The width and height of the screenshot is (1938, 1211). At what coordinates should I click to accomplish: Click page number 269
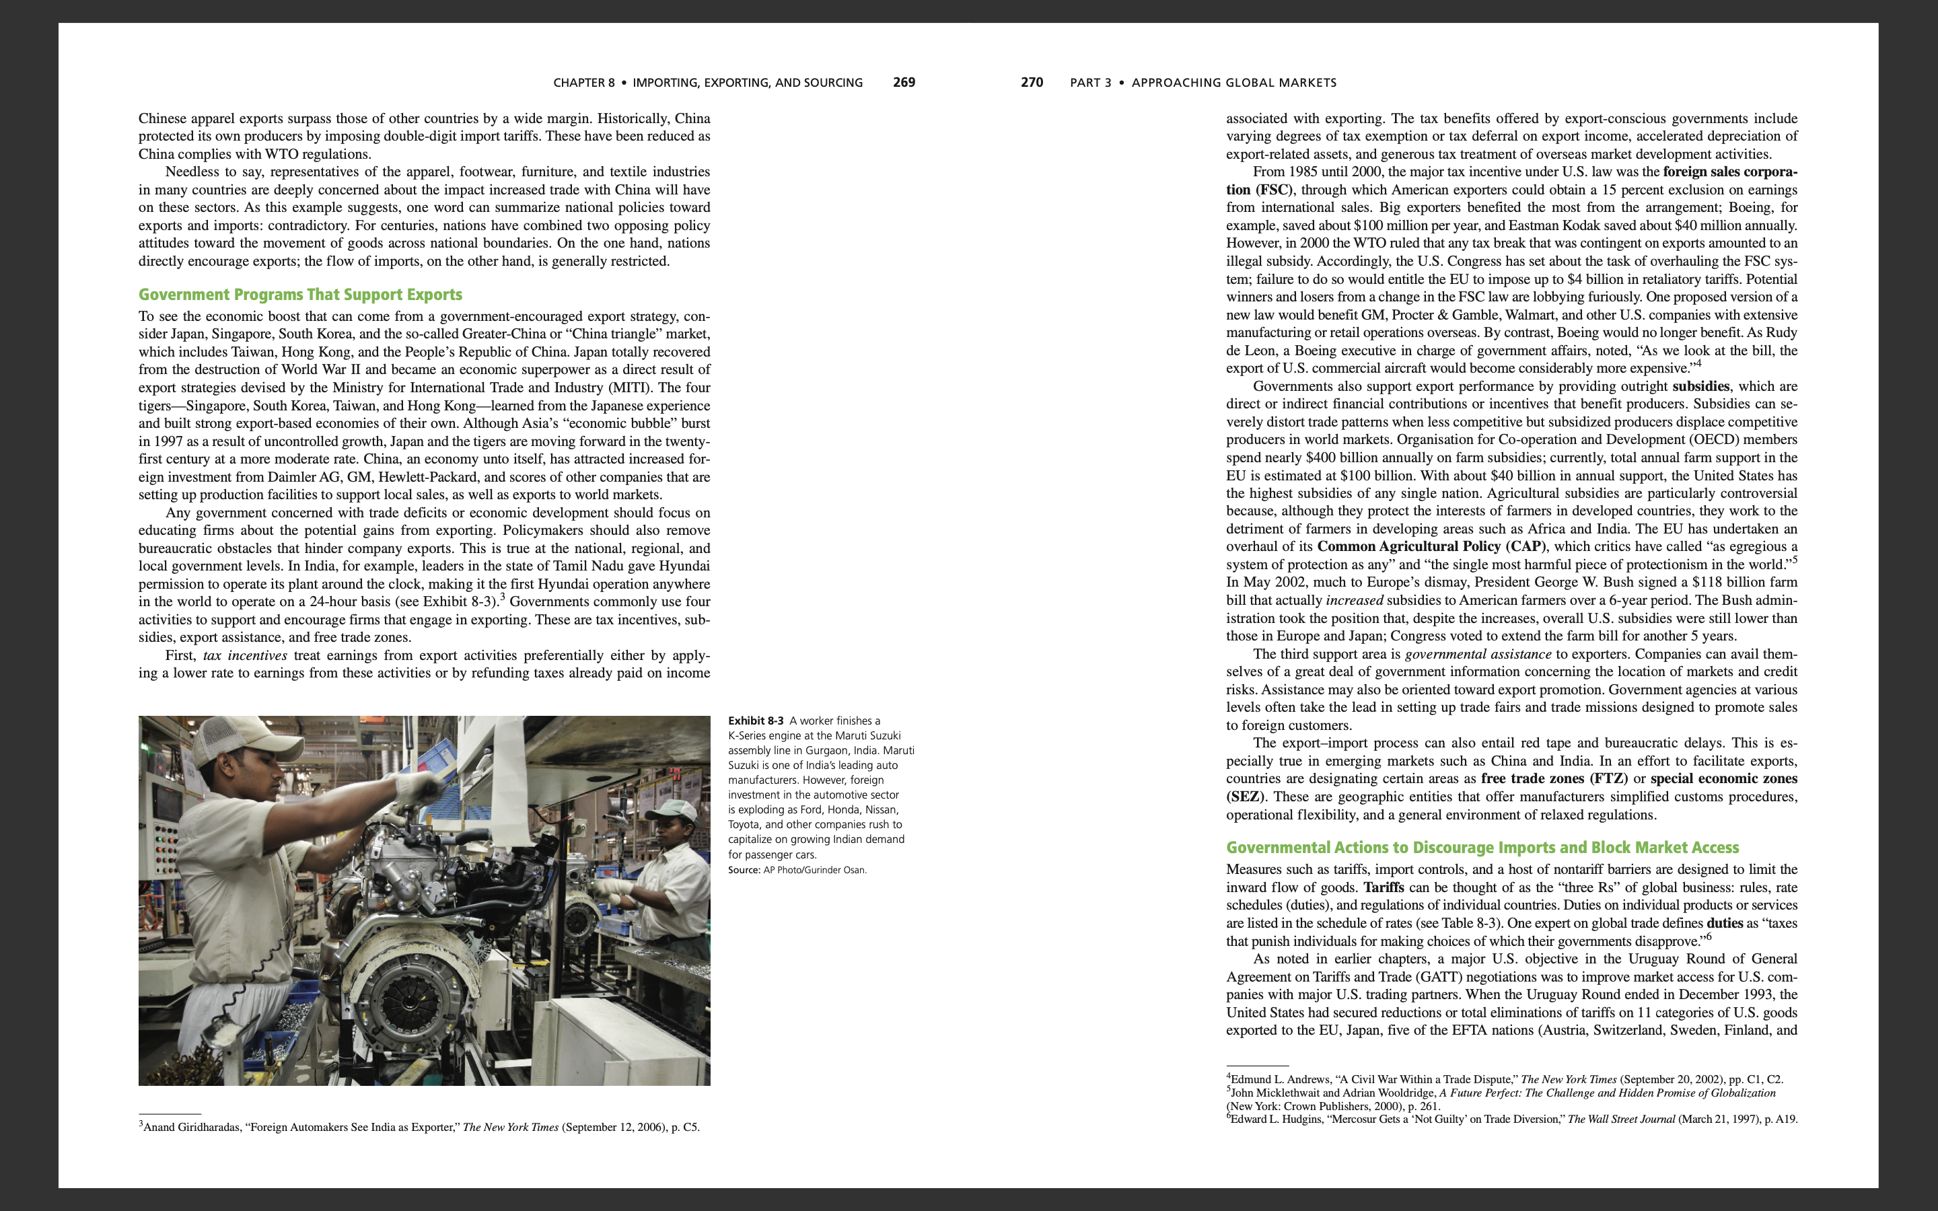tap(904, 83)
